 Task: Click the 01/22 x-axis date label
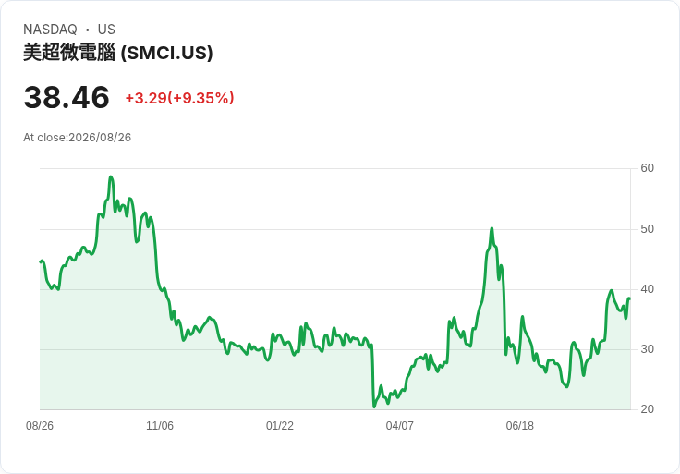point(280,426)
